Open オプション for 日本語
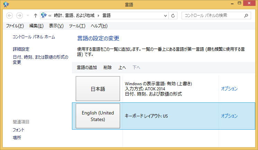This screenshot has width=258, height=150. (229, 89)
